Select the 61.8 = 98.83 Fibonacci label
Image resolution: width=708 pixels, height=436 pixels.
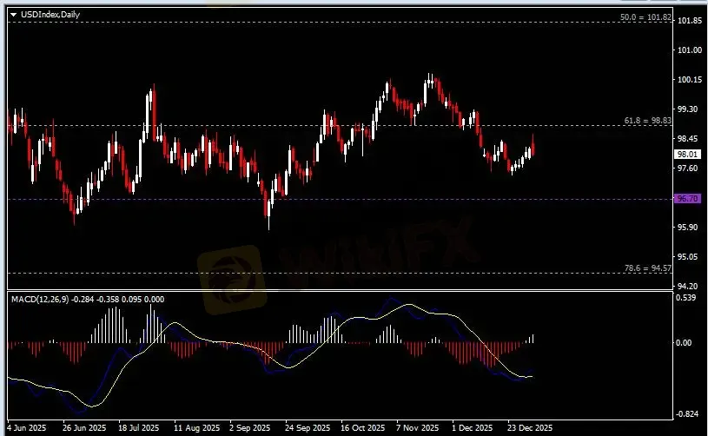pyautogui.click(x=648, y=121)
